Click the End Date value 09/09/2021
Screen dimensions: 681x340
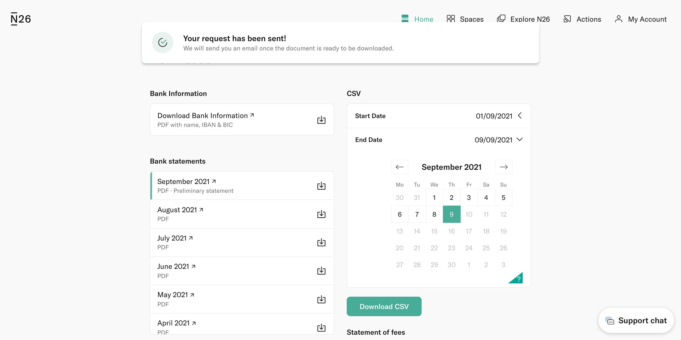pos(493,140)
